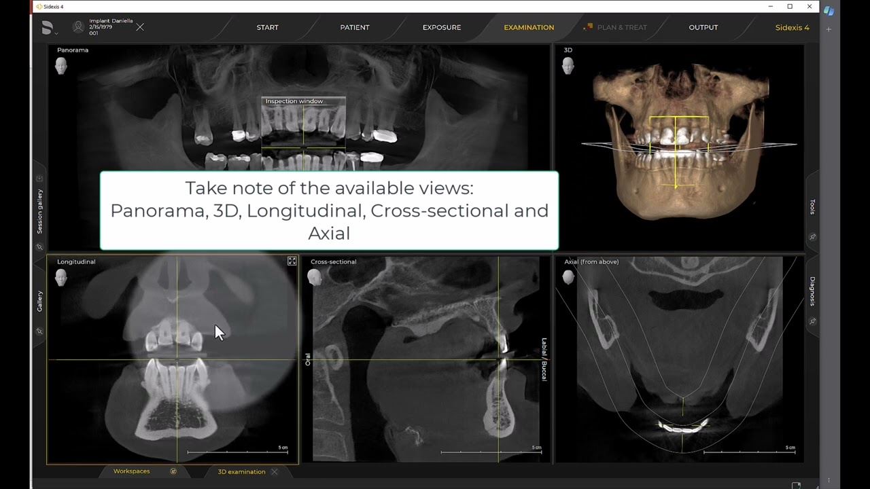870x489 pixels.
Task: Click the head orientation icon in Panorama view
Action: click(61, 66)
